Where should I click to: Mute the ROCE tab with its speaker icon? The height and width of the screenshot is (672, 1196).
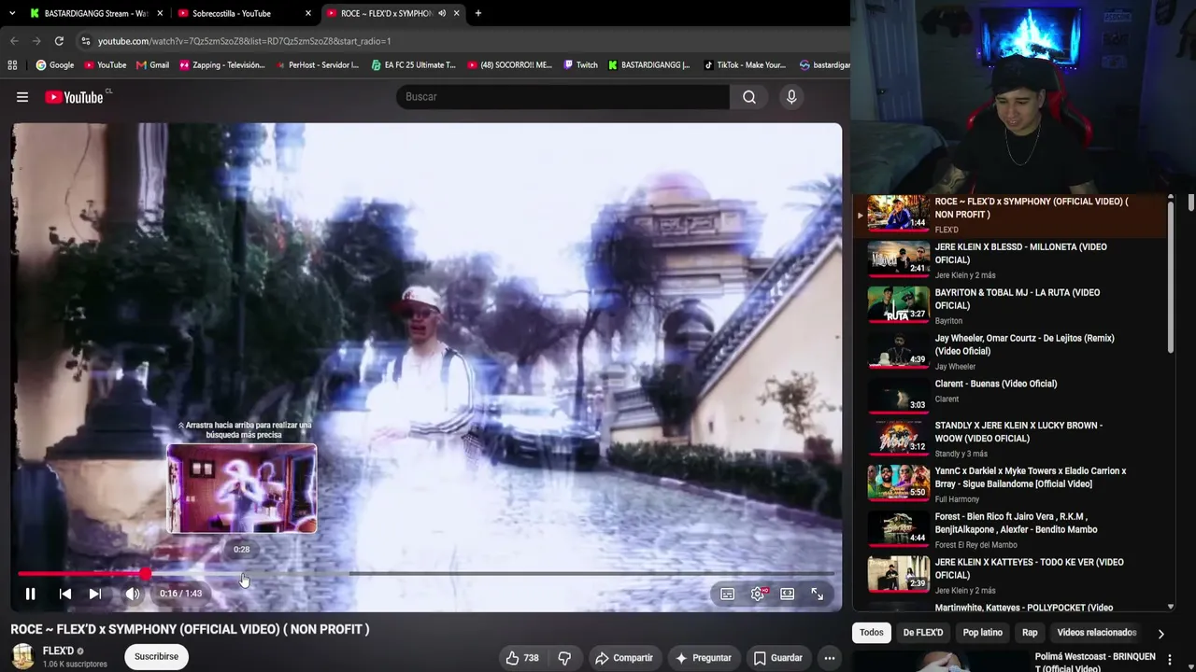point(442,13)
